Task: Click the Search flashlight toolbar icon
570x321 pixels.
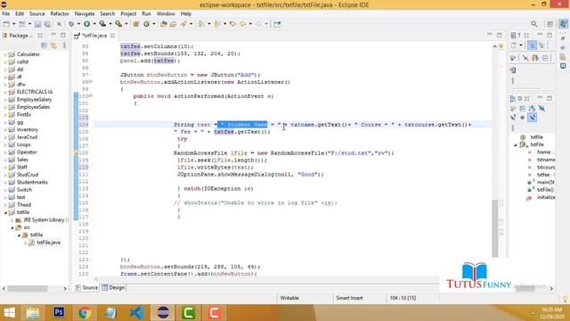Action: click(184, 24)
